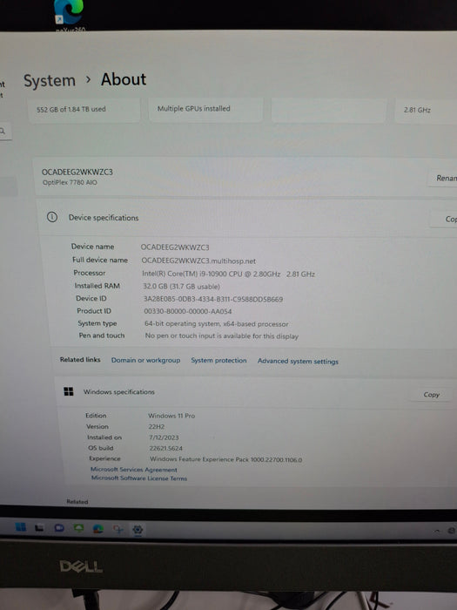Viewport: 457px width, 610px height.
Task: Open Advanced system settings link
Action: pyautogui.click(x=298, y=362)
